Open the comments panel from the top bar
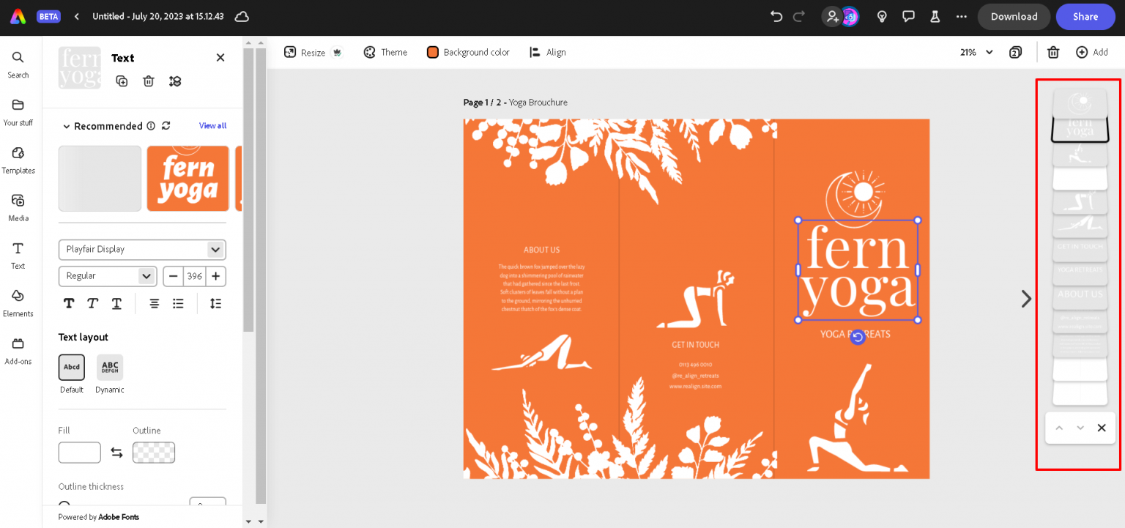 click(908, 16)
